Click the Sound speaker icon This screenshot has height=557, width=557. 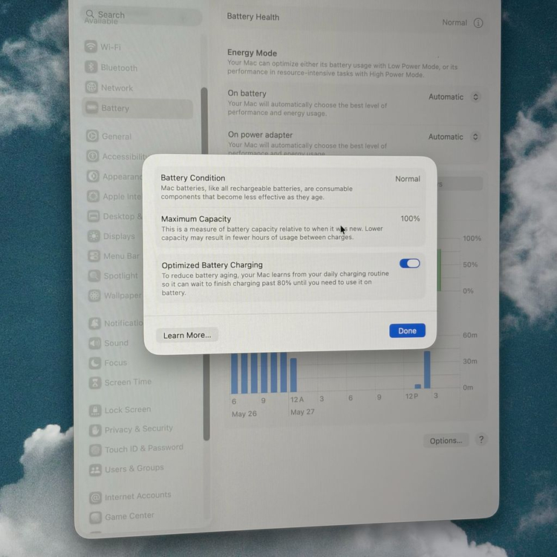click(x=95, y=343)
